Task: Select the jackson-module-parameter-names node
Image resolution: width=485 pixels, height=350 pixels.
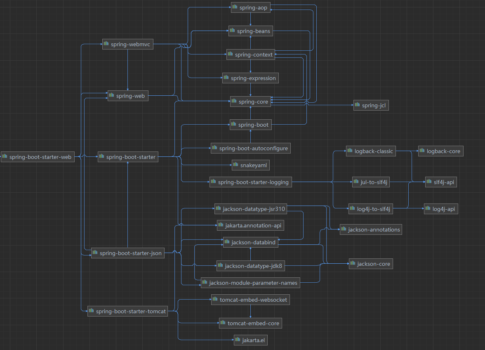Action: [x=250, y=283]
